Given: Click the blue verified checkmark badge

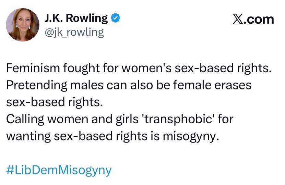Looking at the screenshot, I should (x=117, y=17).
